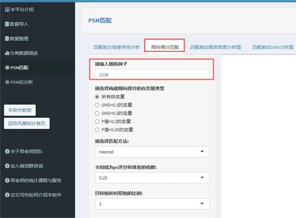Click the 论文写作如何介绍本软件 icon
The width and height of the screenshot is (296, 218).
[x=7, y=195]
